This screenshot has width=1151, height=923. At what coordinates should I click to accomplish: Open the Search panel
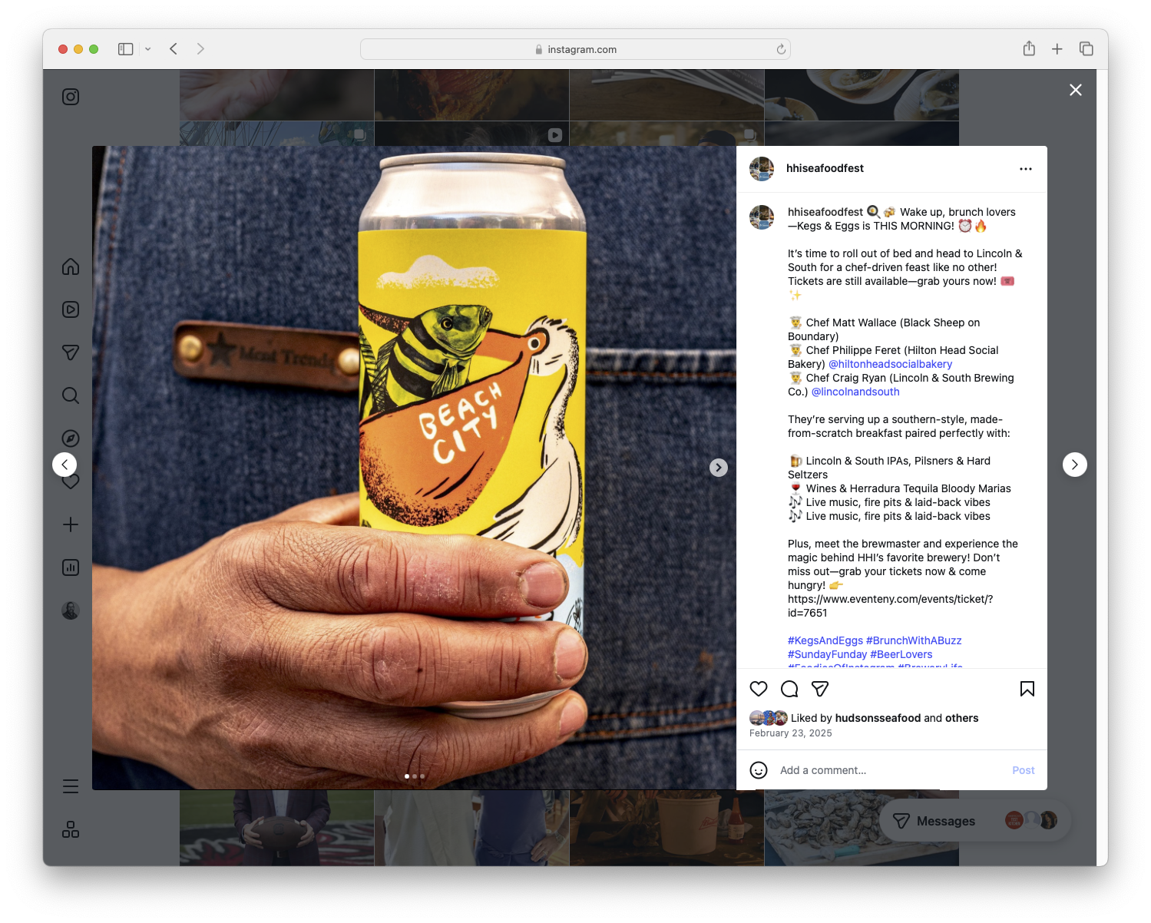click(x=70, y=395)
